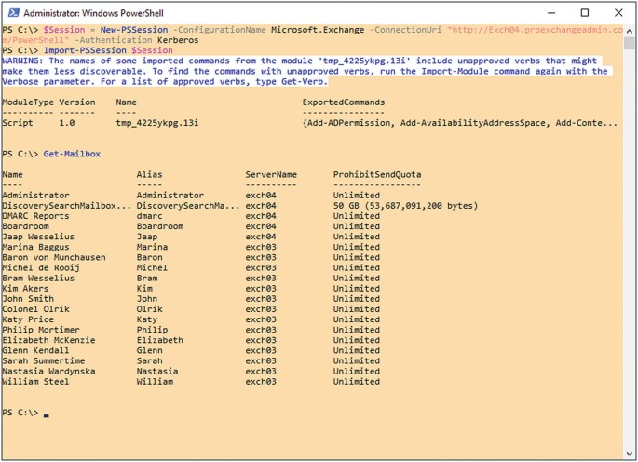Click the 'Microsoft.Exchange' configuration name
638x462 pixels.
point(318,30)
